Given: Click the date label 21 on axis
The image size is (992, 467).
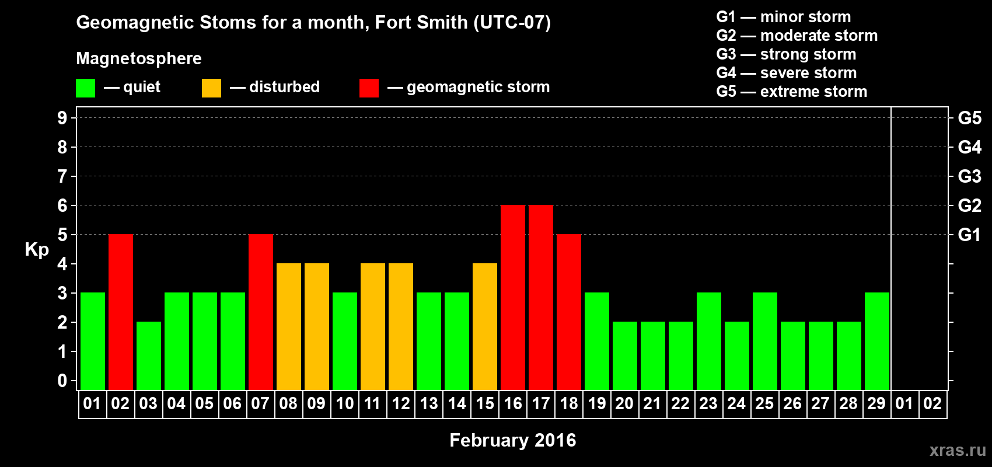Looking at the screenshot, I should click(x=652, y=404).
